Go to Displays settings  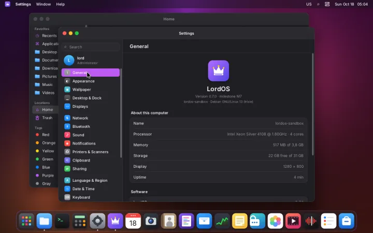[90, 106]
